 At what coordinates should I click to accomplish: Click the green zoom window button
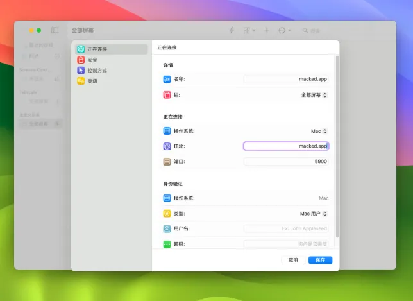pyautogui.click(x=38, y=30)
